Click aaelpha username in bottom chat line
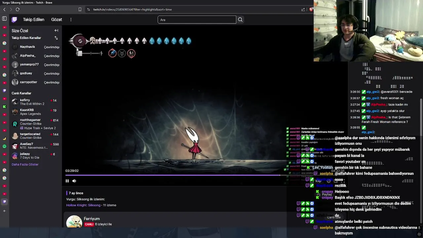This screenshot has width=423, height=238. (326, 228)
